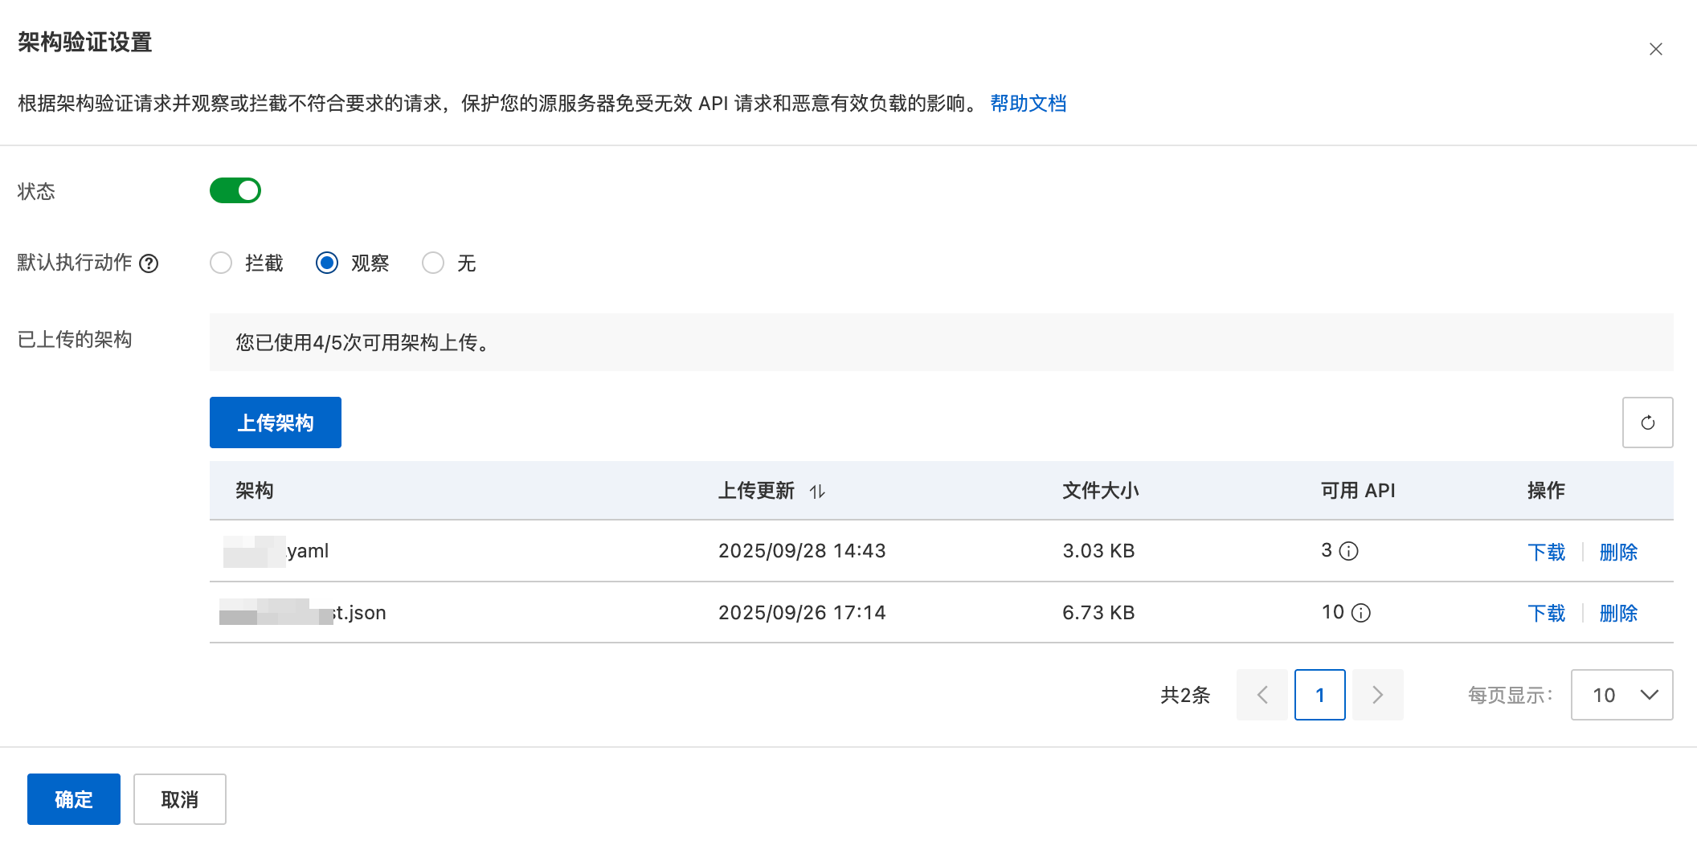Screen dimensions: 1697x845
Task: Go to next page arrow
Action: pyautogui.click(x=1377, y=695)
